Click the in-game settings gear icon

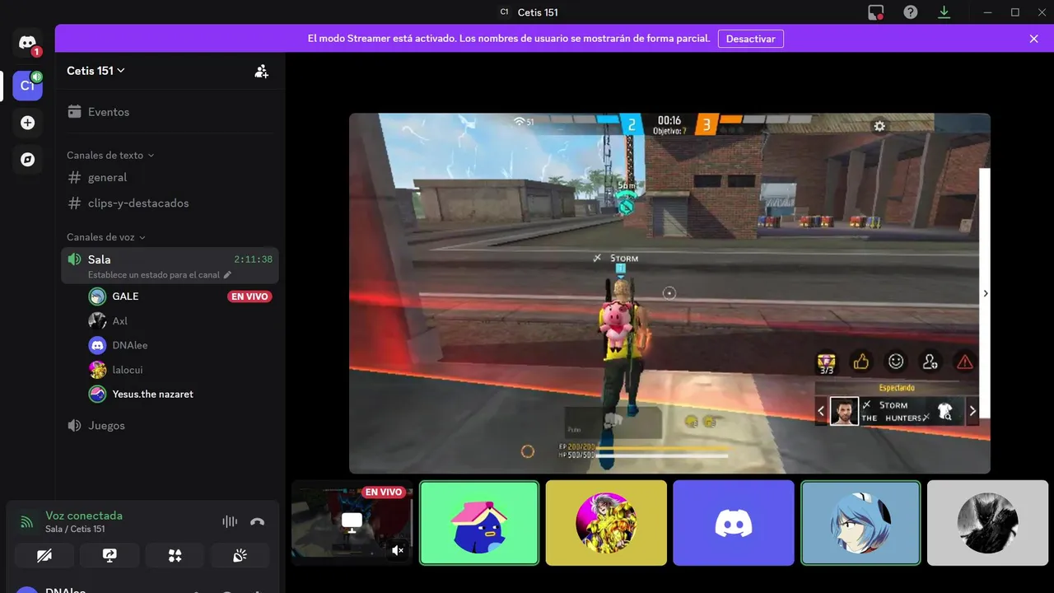879,126
